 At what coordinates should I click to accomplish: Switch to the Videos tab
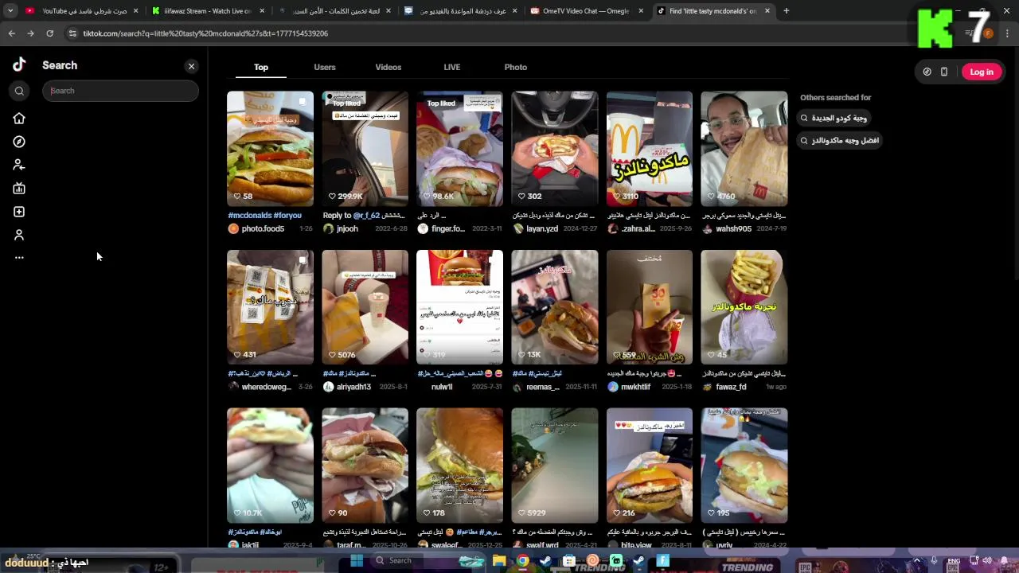(x=388, y=67)
